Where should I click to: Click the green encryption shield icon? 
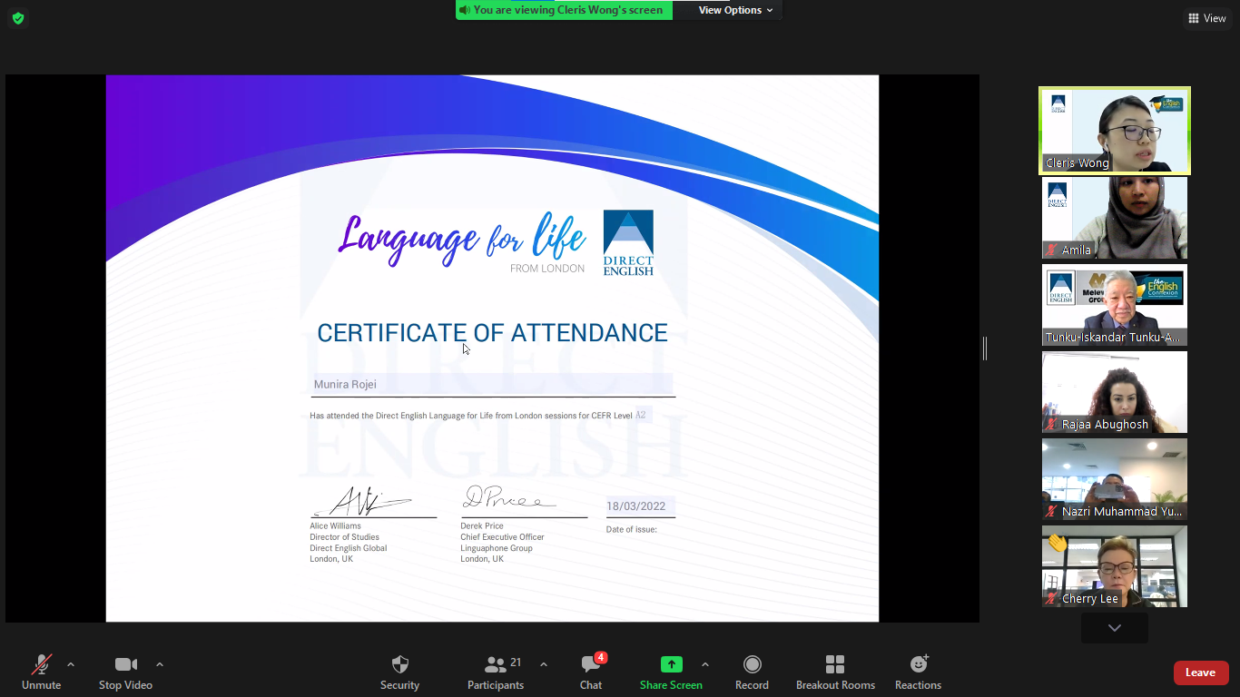(18, 18)
